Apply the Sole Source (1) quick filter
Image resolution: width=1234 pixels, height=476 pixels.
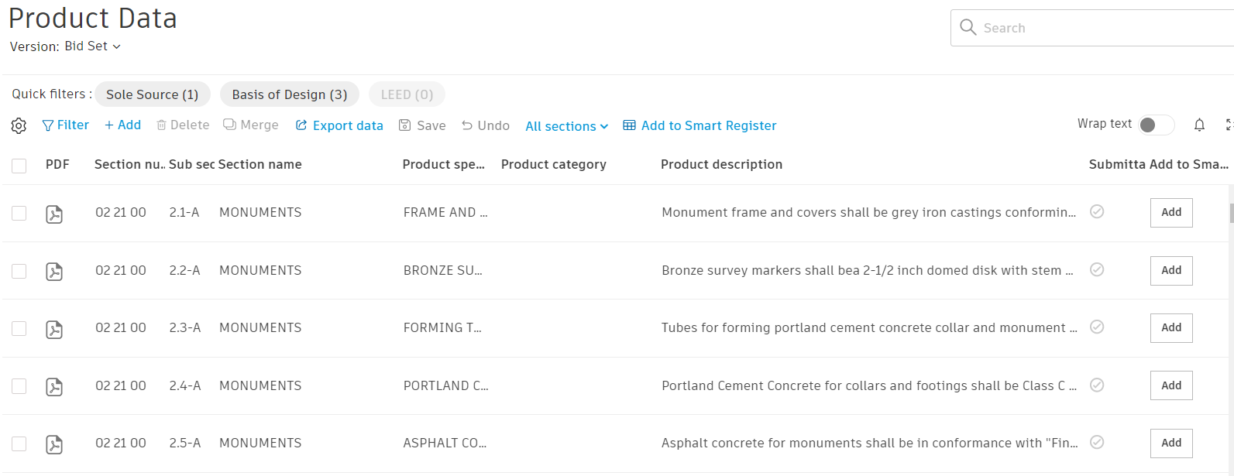[x=153, y=94]
